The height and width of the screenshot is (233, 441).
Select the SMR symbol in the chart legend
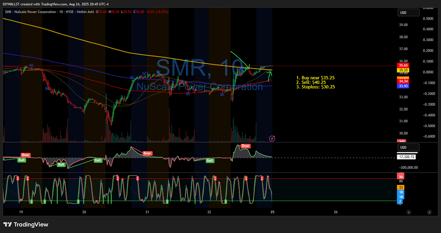[8, 12]
